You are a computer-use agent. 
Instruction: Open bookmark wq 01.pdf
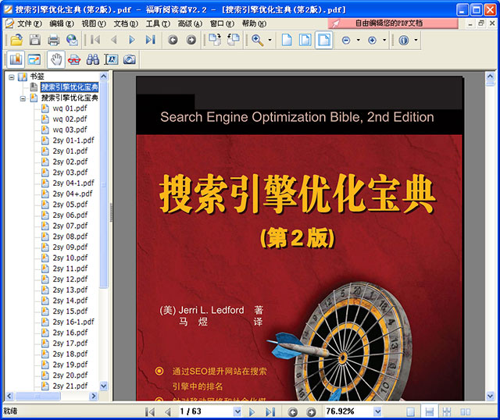70,109
